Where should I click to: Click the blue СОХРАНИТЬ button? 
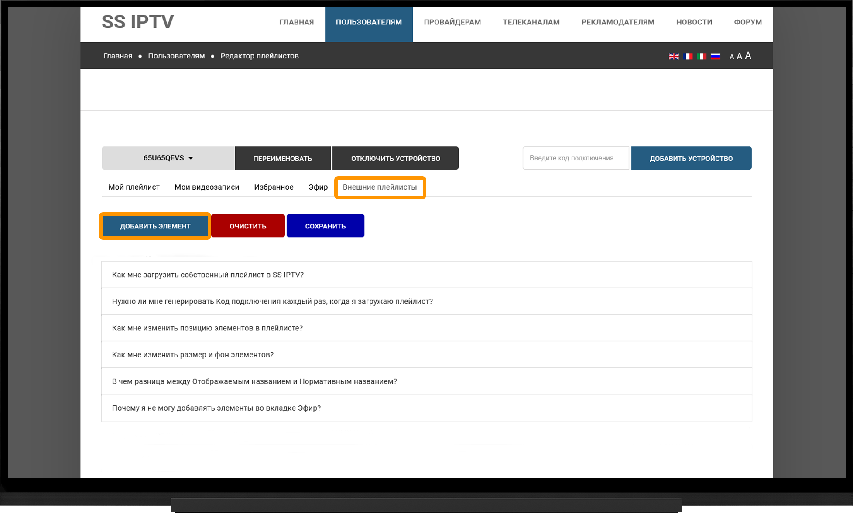coord(325,226)
